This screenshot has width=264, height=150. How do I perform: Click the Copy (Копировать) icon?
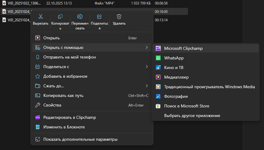point(60,16)
